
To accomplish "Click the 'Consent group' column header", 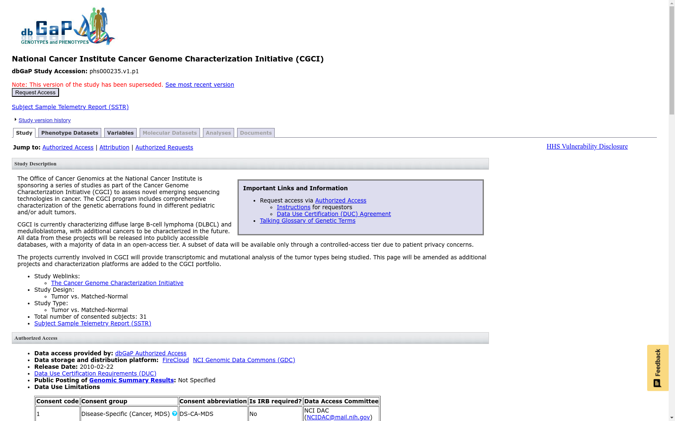I will point(129,401).
